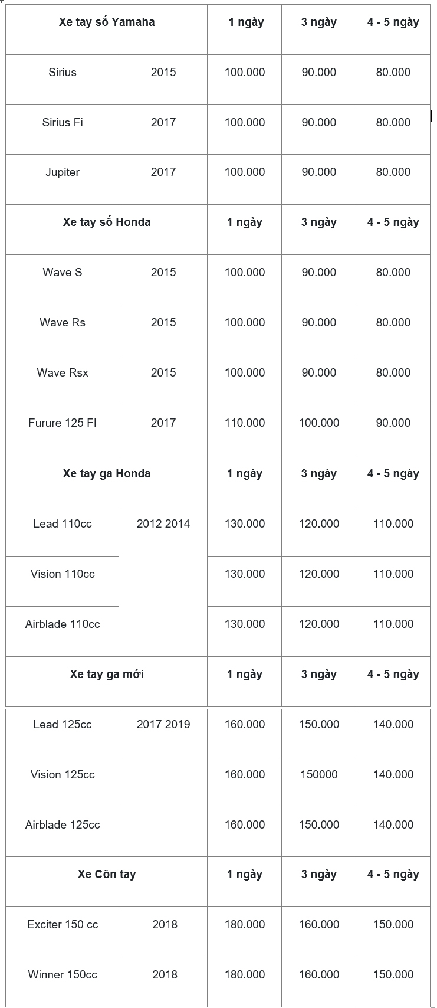Select the Sirius Fi 2017 year cell

[x=163, y=130]
